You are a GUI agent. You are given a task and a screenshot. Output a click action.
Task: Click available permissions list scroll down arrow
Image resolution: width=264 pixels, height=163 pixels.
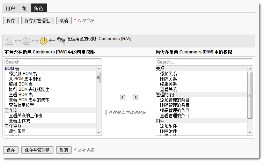(x=99, y=133)
